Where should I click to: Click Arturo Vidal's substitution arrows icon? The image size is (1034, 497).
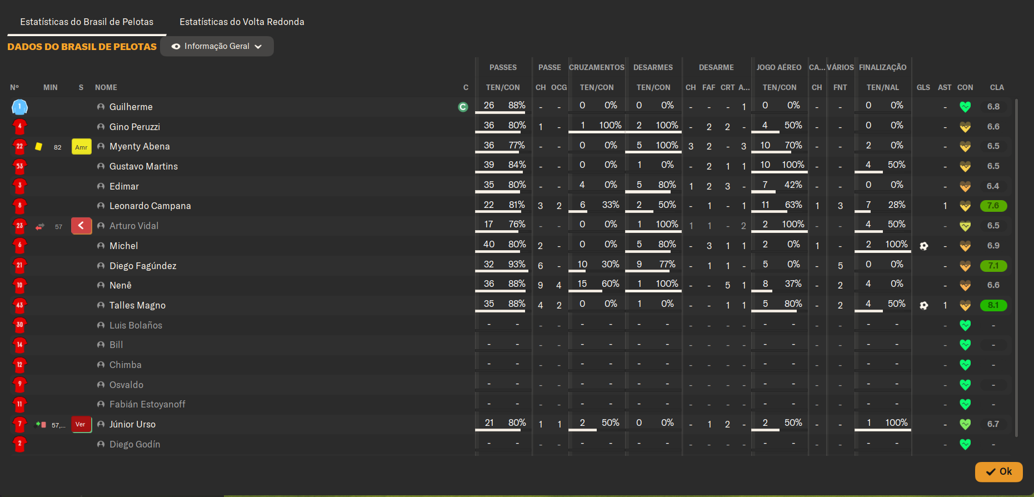click(40, 226)
